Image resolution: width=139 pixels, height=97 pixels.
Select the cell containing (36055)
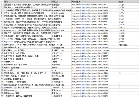[129, 42]
